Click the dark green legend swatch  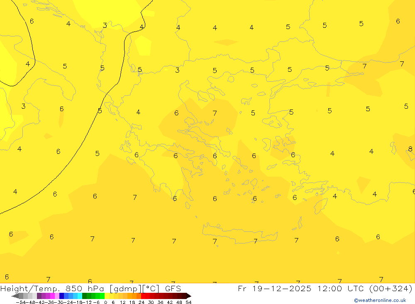pyautogui.click(x=84, y=296)
